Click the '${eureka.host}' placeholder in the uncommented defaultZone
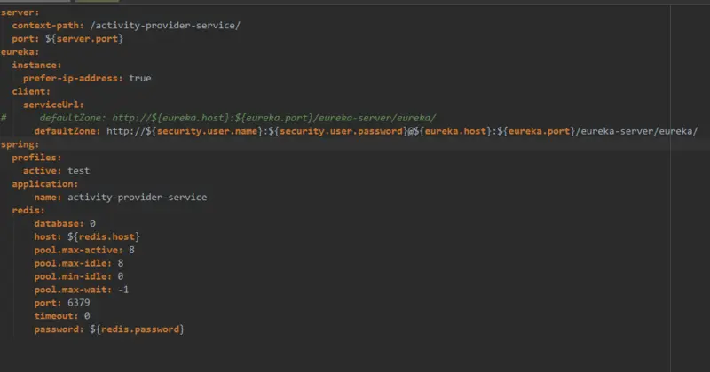Viewport: 710px width, 372px height. tap(453, 132)
